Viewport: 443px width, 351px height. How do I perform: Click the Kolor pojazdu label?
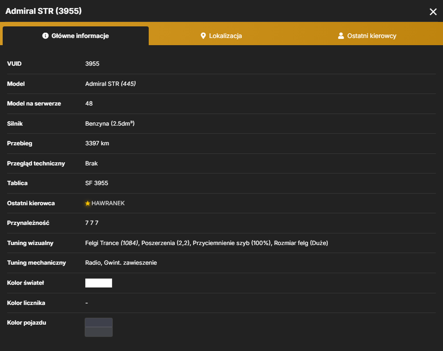(x=27, y=323)
